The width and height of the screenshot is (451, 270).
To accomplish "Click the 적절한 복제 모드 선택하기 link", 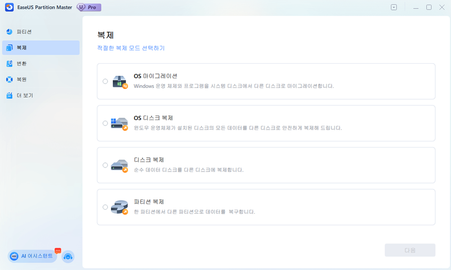I will (131, 48).
